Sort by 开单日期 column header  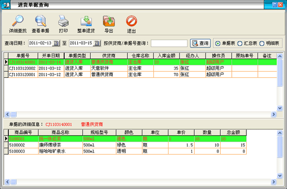click(51, 56)
